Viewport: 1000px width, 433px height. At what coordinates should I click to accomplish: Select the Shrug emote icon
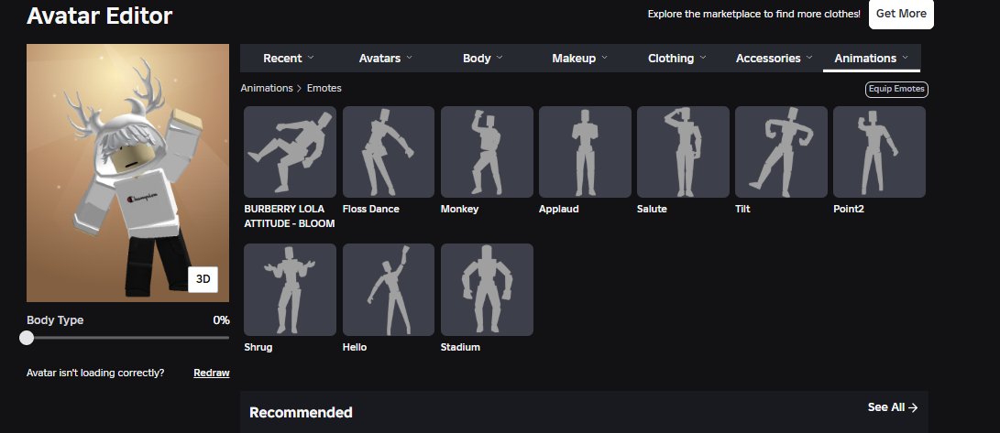(291, 289)
